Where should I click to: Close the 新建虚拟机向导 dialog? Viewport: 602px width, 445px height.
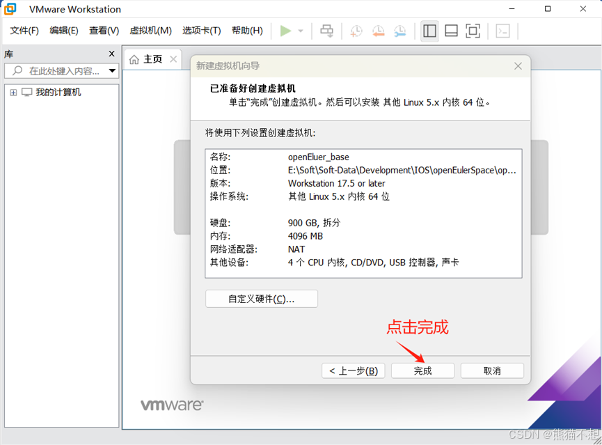point(518,66)
